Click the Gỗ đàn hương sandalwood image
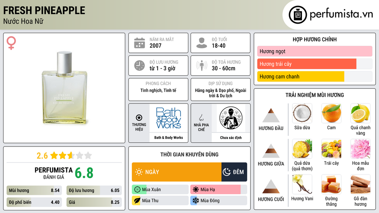This screenshot has height=213, width=379. (x=360, y=185)
